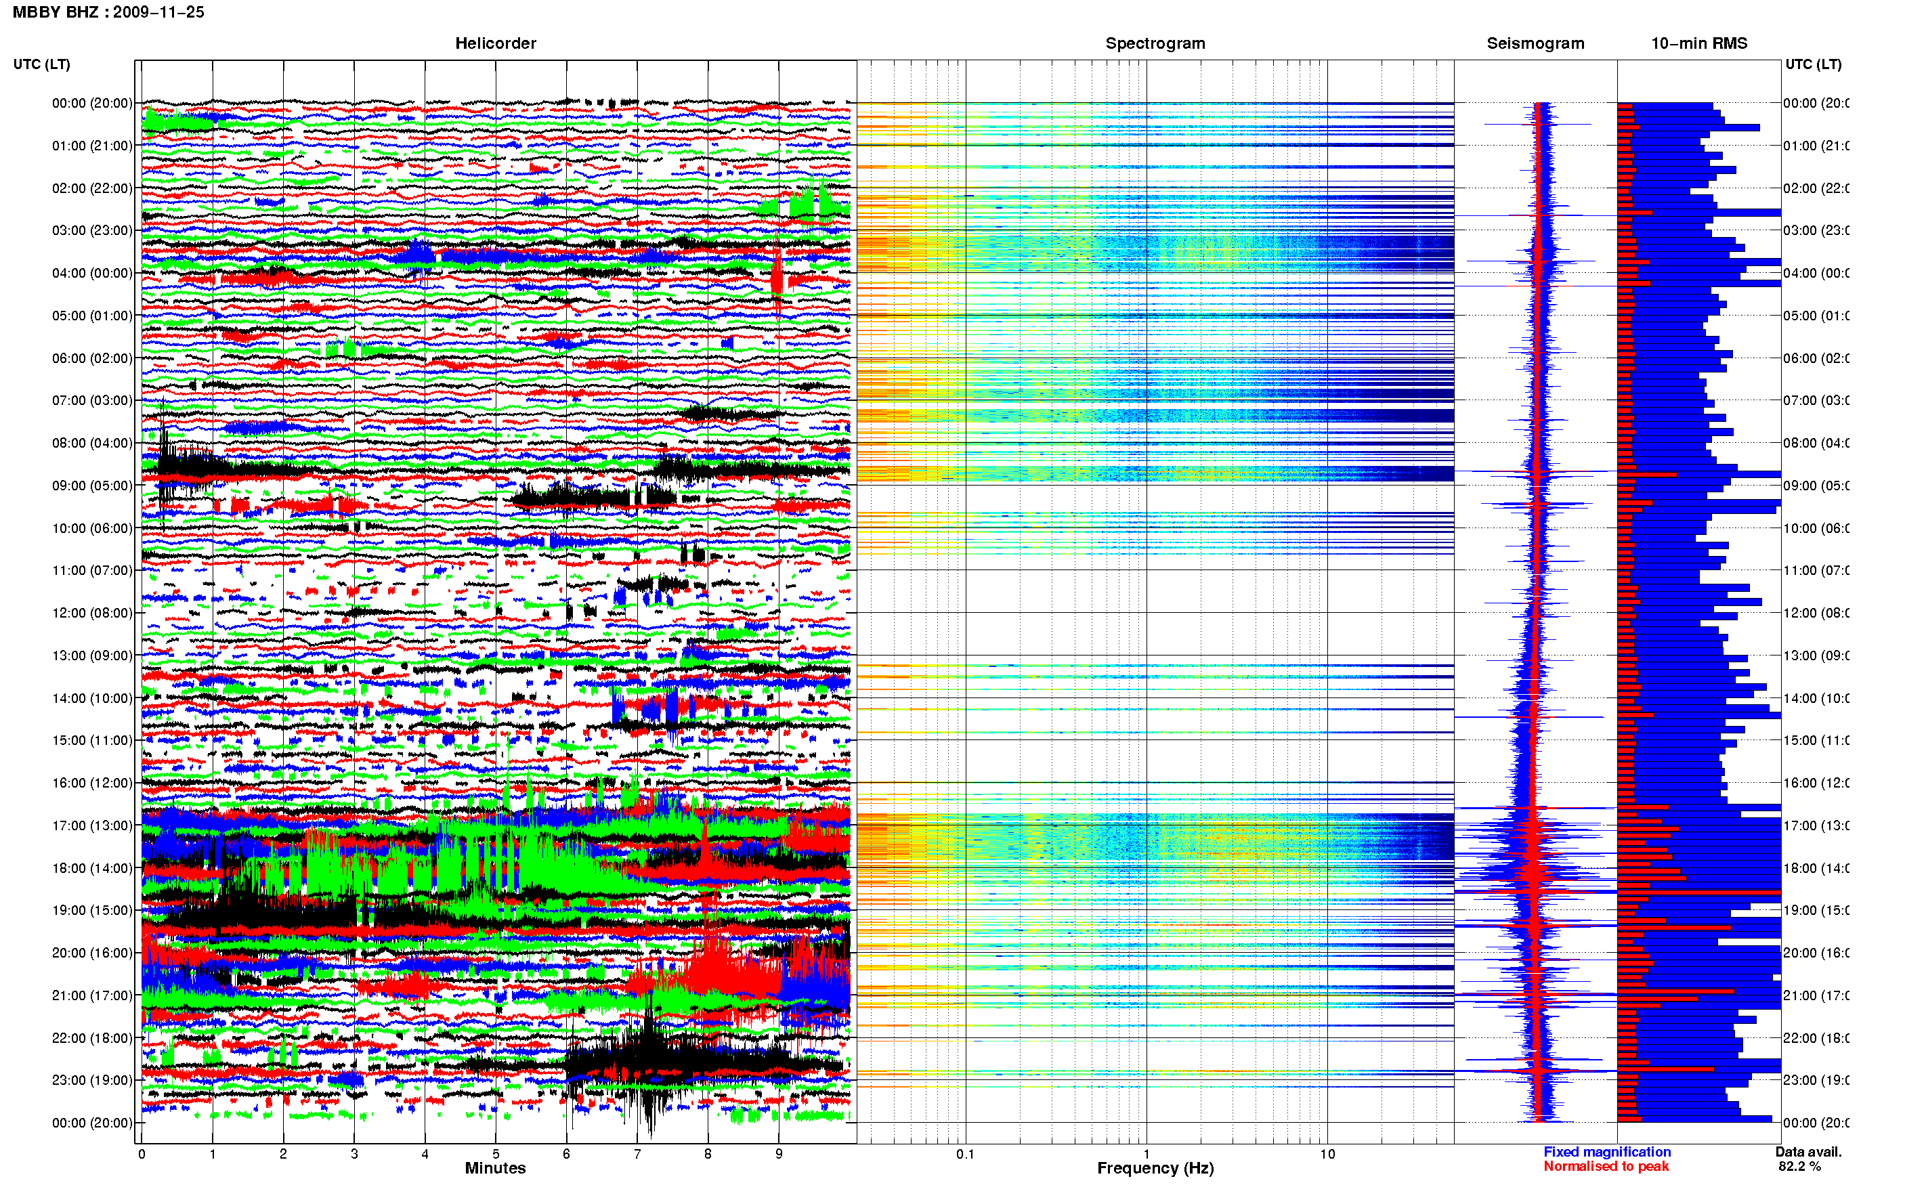
Task: Click the 1 Hz frequency tick label
Action: coord(1147,1154)
